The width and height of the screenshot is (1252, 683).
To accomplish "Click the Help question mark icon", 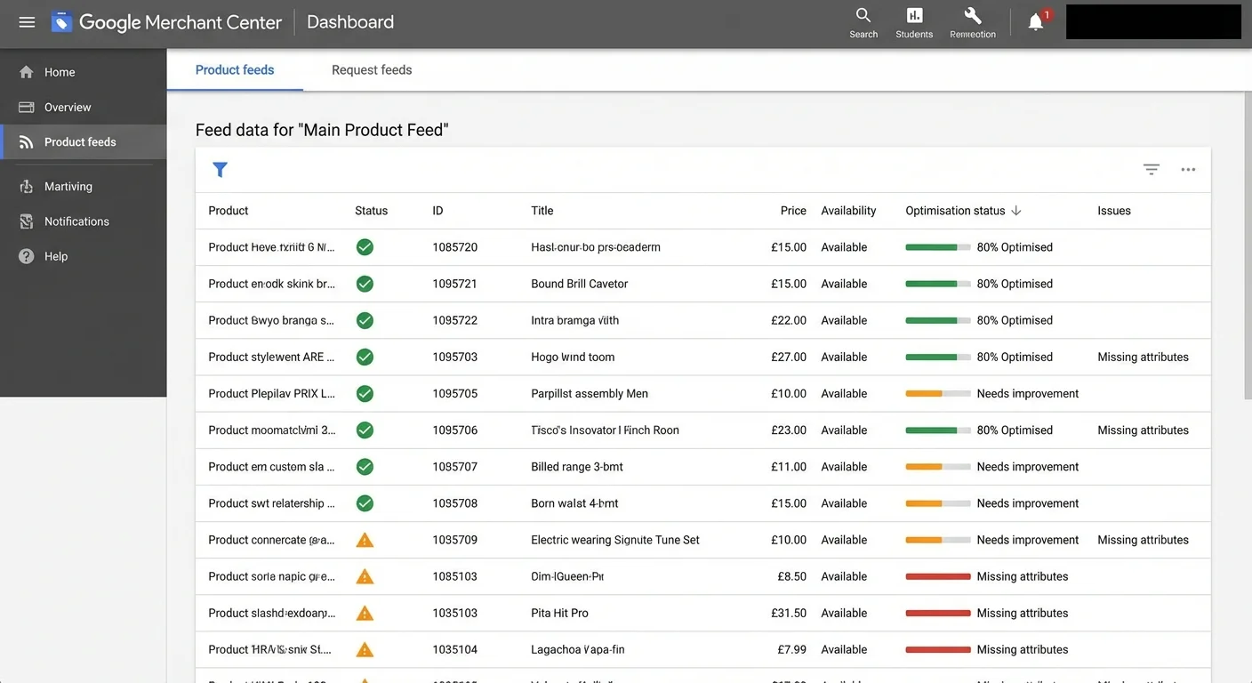I will click(x=27, y=256).
